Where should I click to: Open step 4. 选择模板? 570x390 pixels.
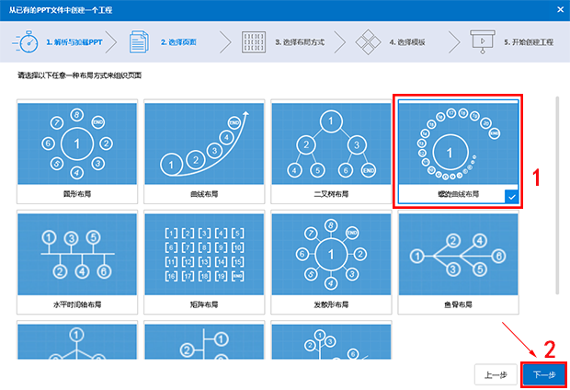tap(407, 42)
